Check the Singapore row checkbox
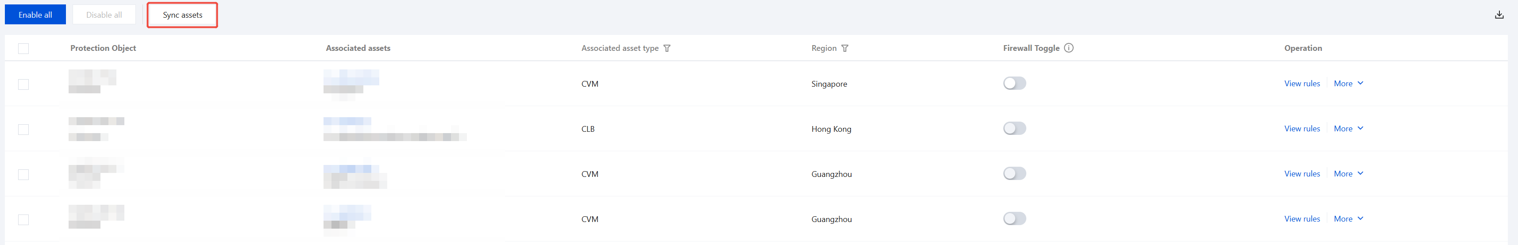Screen dimensions: 1518x245 coord(23,84)
